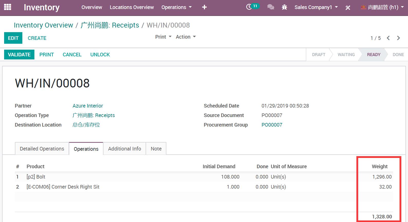This screenshot has width=408, height=222.
Task: Go to the next record arrow
Action: tap(398, 38)
